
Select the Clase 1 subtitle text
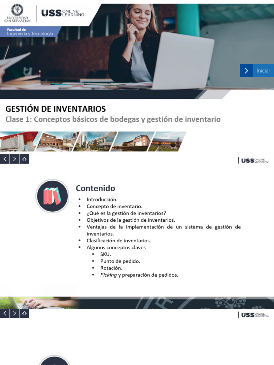(x=113, y=119)
